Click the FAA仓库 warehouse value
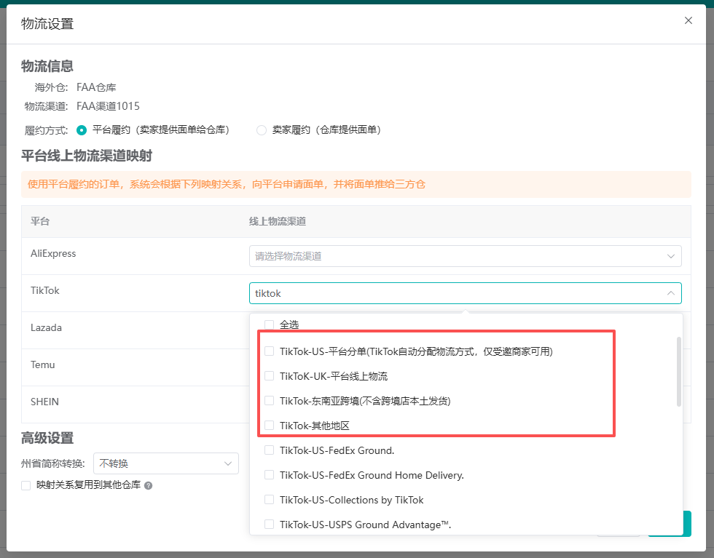The height and width of the screenshot is (558, 714). point(96,87)
